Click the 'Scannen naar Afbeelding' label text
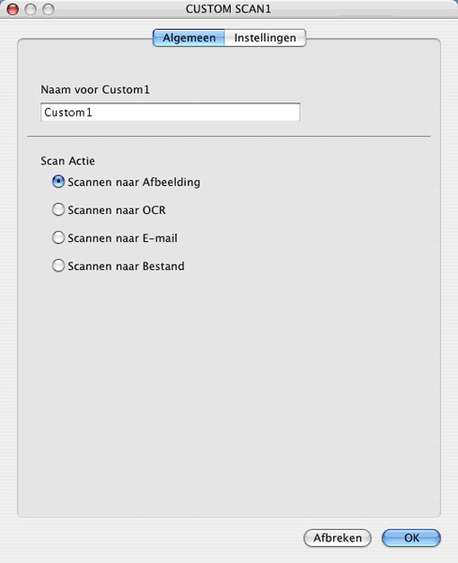 134,182
